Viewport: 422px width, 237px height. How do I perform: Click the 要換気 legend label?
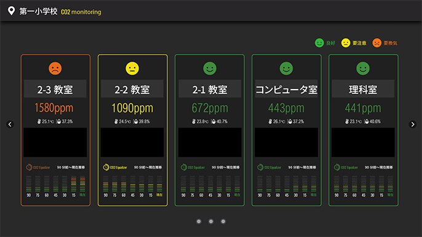pos(391,43)
